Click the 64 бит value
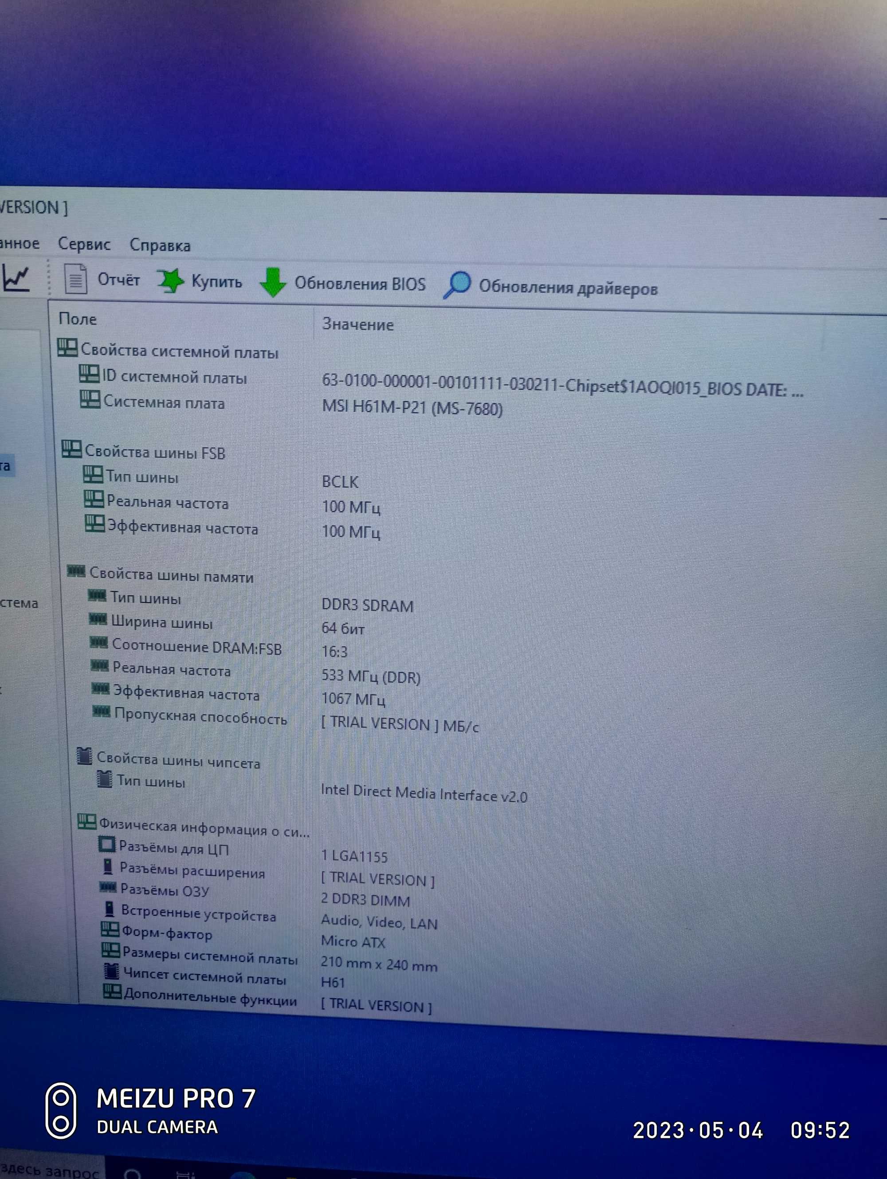The height and width of the screenshot is (1179, 887). tap(343, 629)
